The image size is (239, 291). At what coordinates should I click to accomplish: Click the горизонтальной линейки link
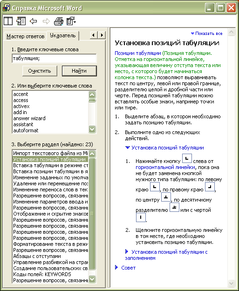coord(165,167)
